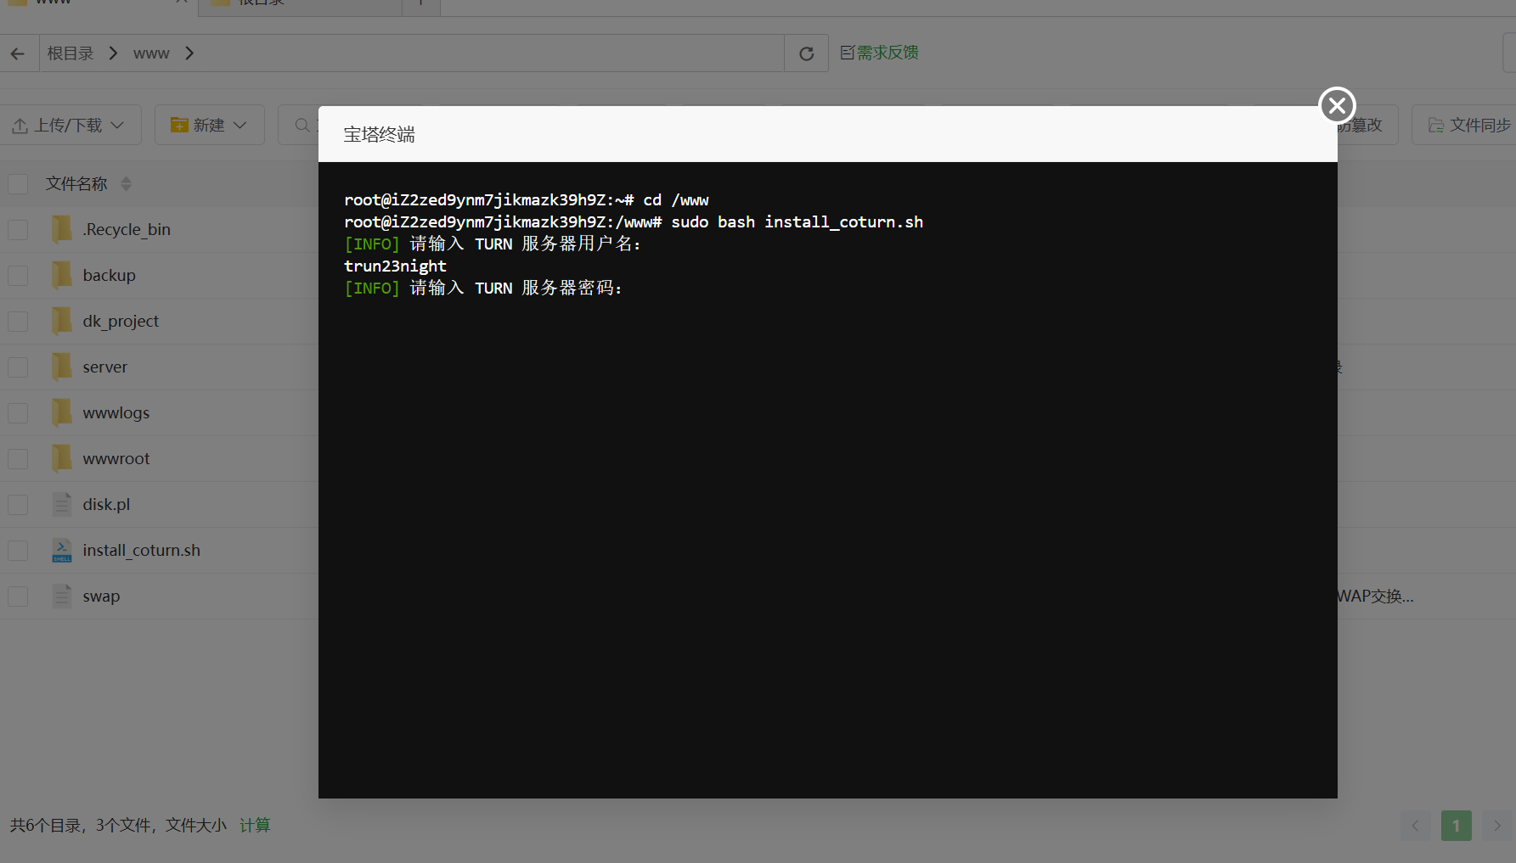The image size is (1516, 863).
Task: Check the swap row checkbox
Action: pos(18,597)
